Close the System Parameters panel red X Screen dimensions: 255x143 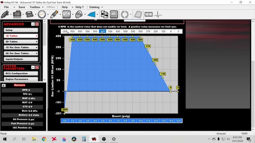point(37,67)
